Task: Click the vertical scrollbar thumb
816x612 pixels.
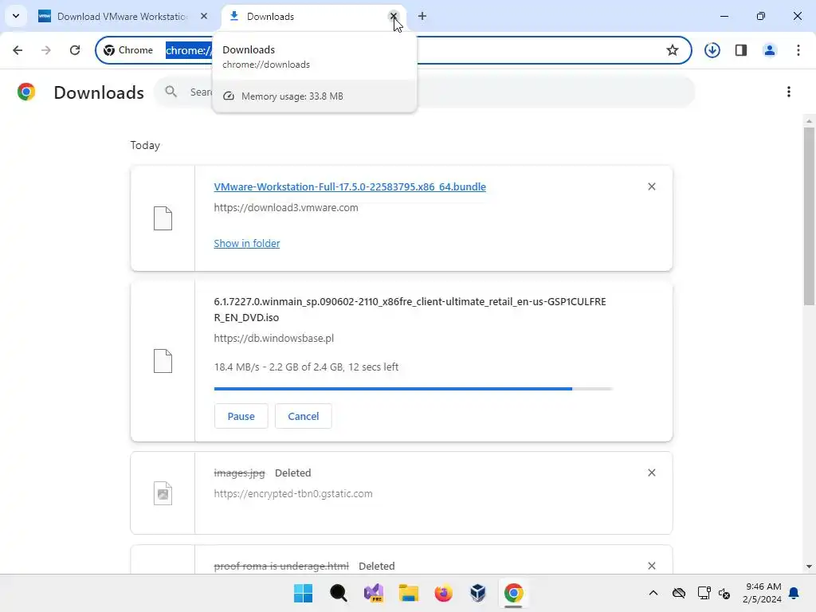Action: [x=809, y=216]
